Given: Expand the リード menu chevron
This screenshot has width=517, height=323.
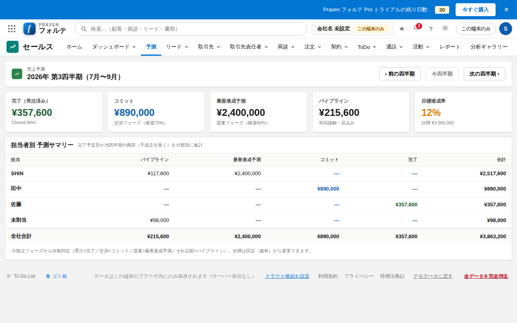Looking at the screenshot, I should (187, 47).
